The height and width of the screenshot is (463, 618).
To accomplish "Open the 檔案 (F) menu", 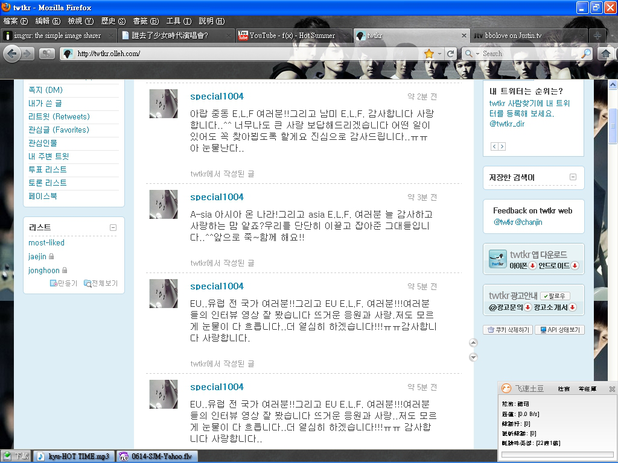I will [x=16, y=21].
